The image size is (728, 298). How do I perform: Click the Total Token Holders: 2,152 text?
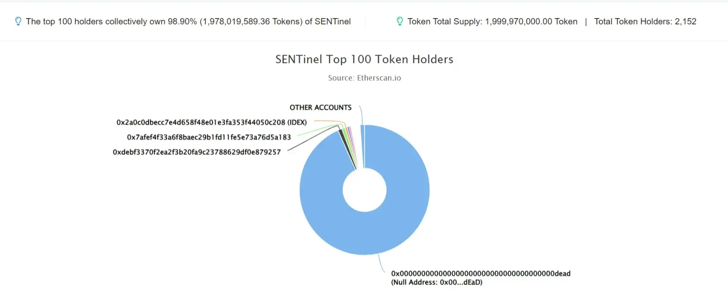645,21
